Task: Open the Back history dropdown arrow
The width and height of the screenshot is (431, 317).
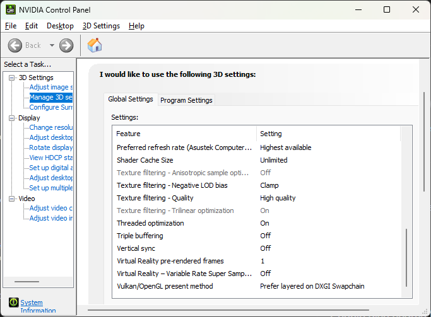Action: click(x=52, y=45)
